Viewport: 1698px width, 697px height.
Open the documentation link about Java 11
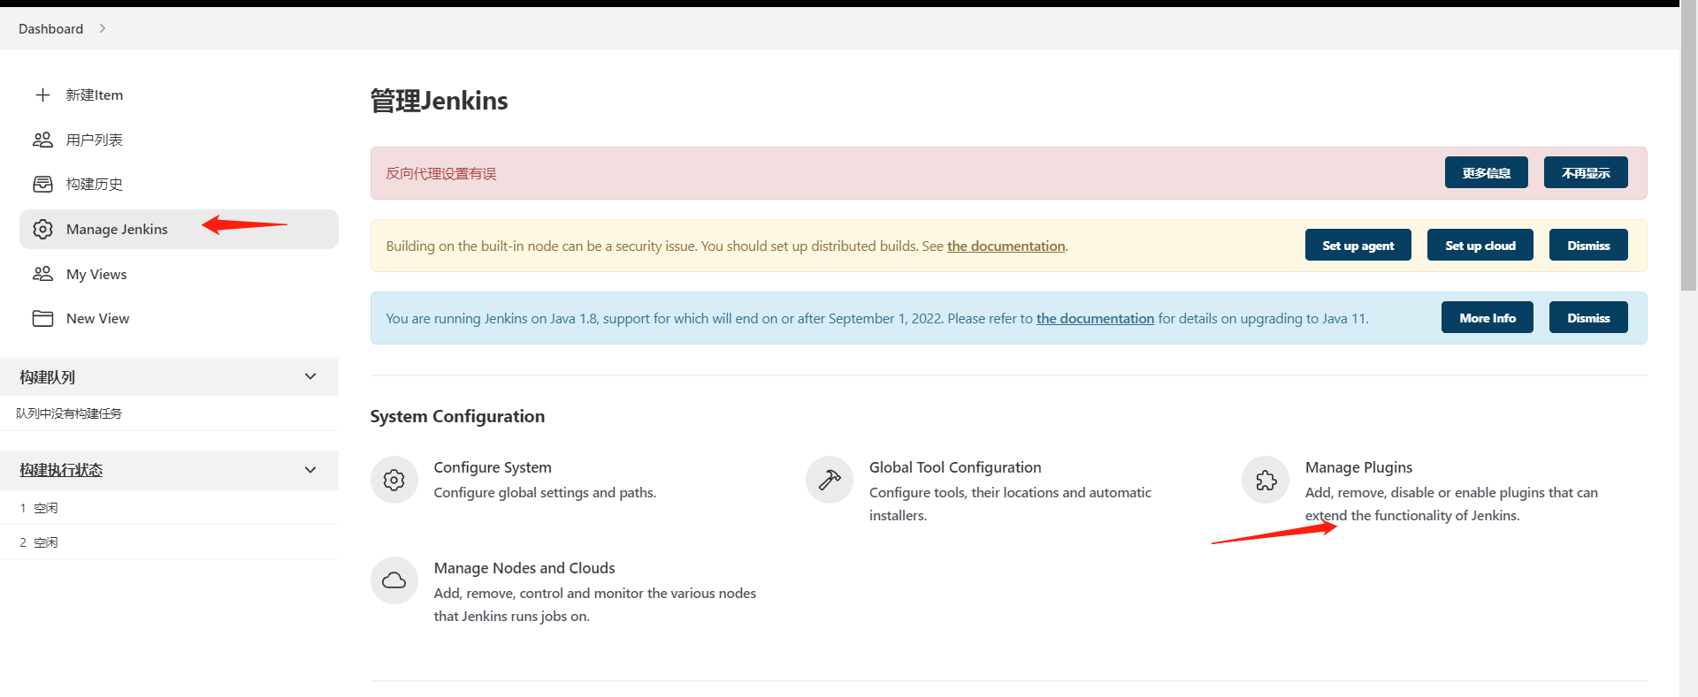[1095, 318]
